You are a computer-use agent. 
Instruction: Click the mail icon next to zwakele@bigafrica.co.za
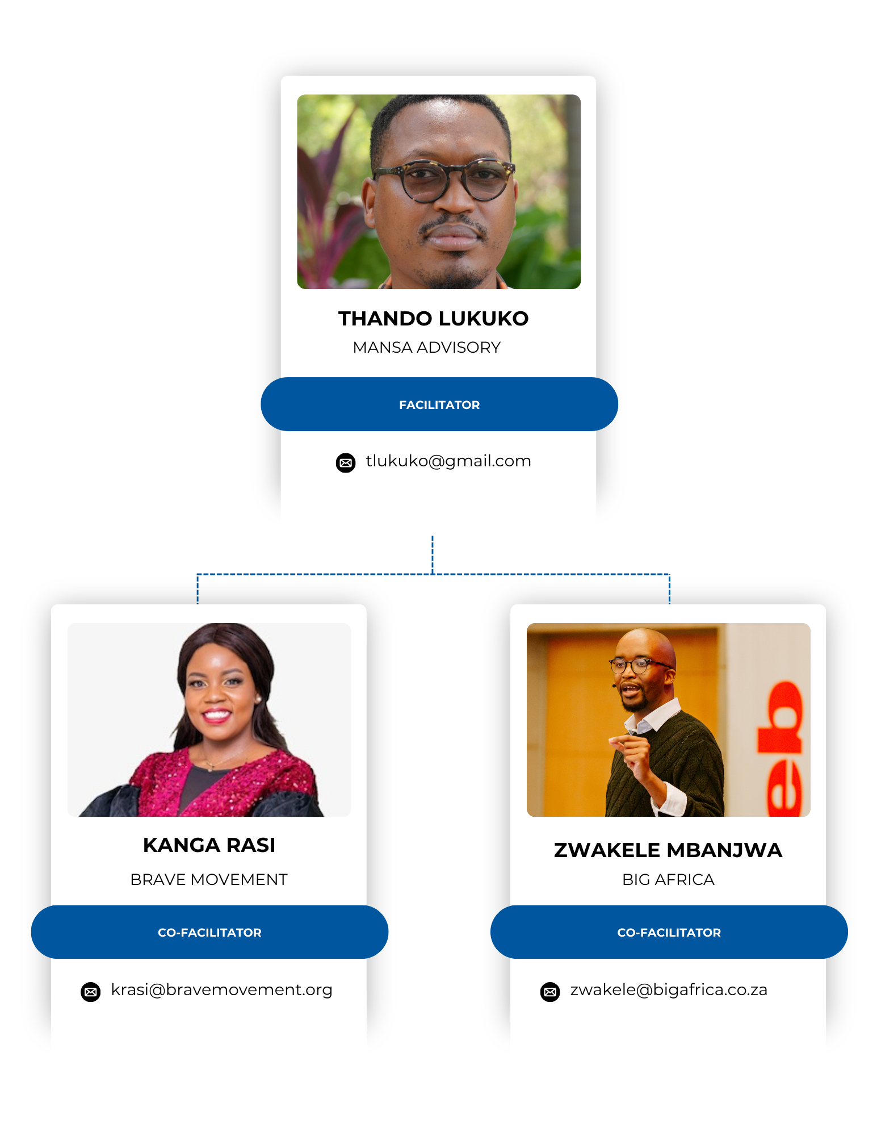pyautogui.click(x=550, y=992)
